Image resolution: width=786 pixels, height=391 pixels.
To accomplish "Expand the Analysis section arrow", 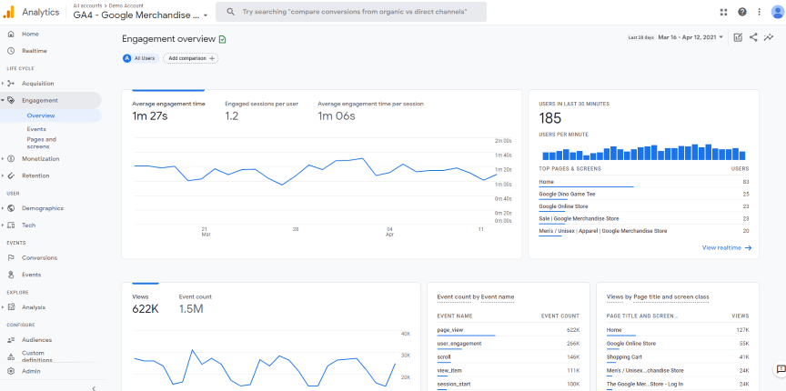I will point(3,307).
